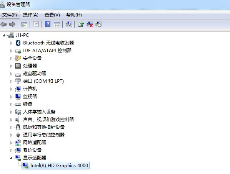
Task: Expand the 端口 (COM 和 LPT) node
Action: click(x=11, y=81)
